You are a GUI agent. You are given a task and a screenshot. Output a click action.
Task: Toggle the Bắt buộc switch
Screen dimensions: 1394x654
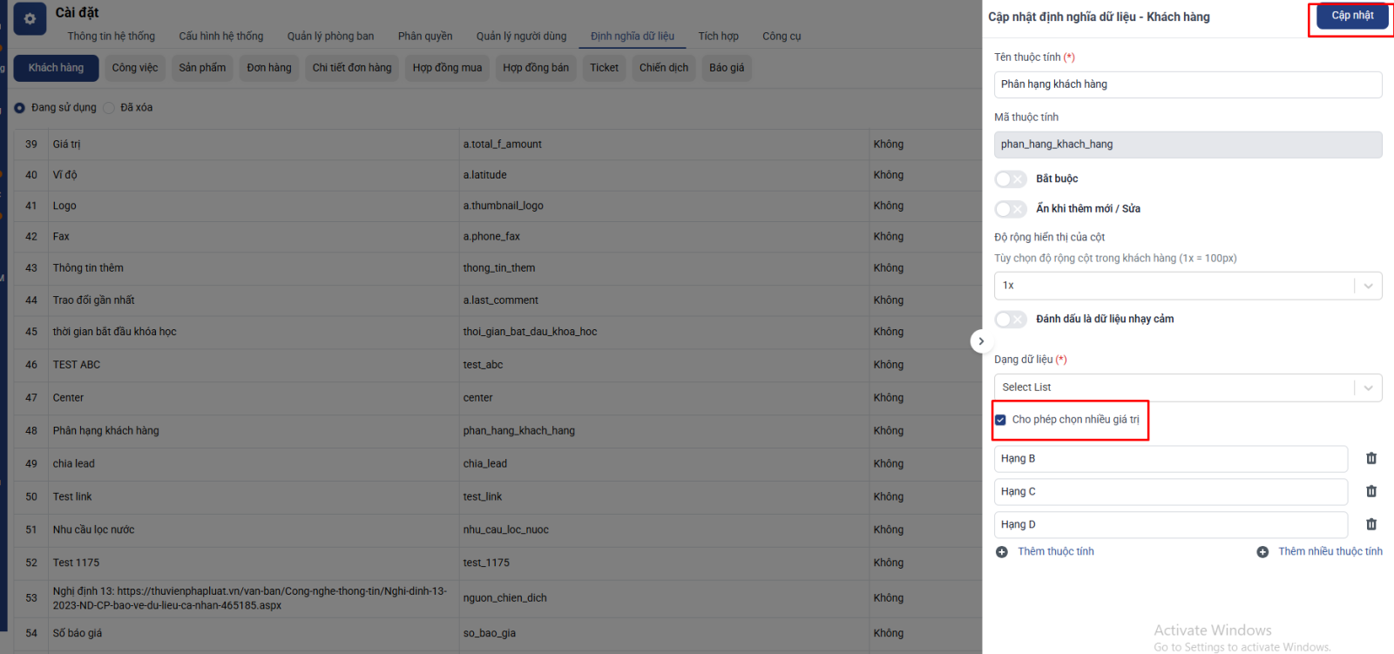1011,179
